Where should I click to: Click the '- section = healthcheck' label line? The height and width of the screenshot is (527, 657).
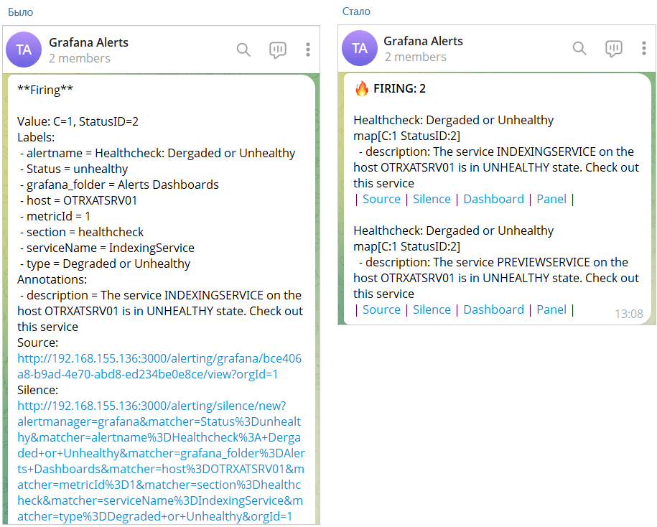click(x=81, y=232)
